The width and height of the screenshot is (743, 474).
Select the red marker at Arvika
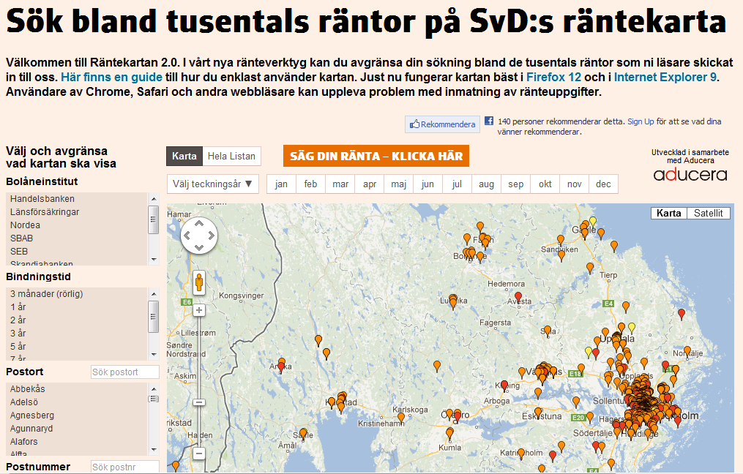281,367
